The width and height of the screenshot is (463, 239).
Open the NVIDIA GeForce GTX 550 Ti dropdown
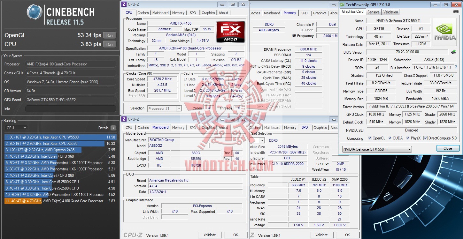(x=377, y=149)
